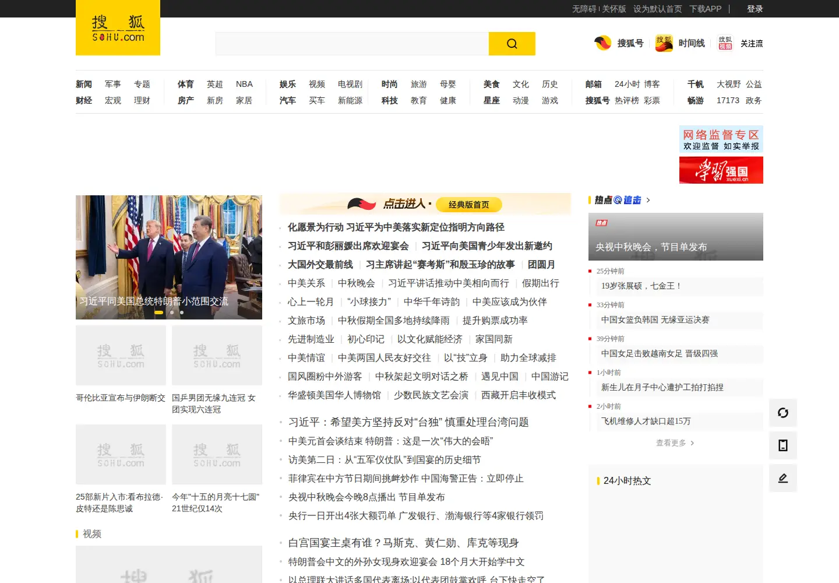Viewport: 839px width, 583px height.
Task: Expand 热点追击 chevron arrow
Action: 648,200
